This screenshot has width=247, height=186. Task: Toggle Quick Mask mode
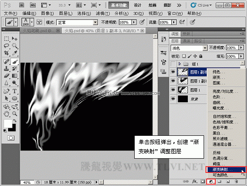point(11,138)
